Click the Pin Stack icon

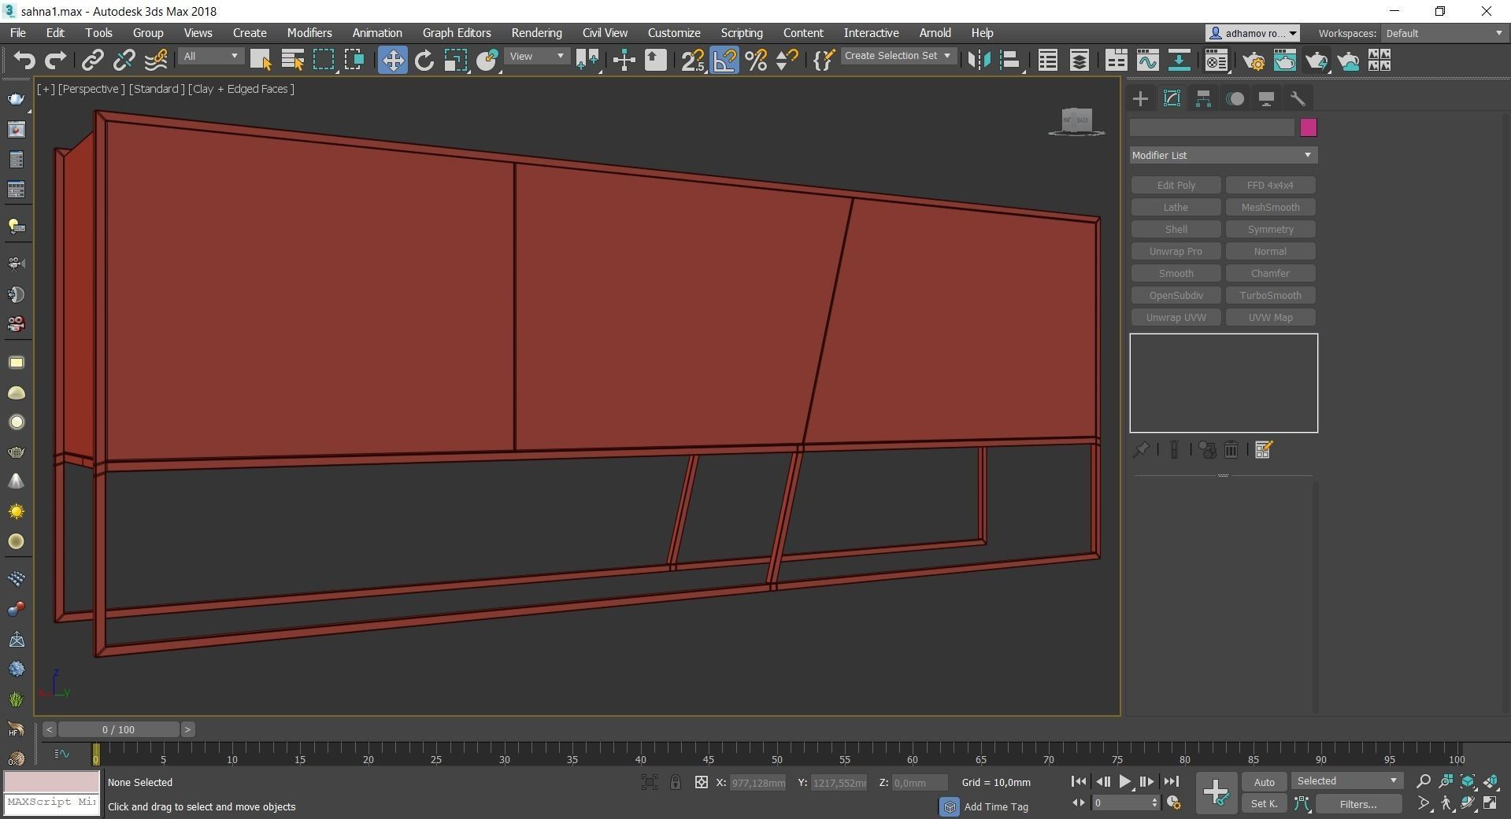pos(1140,449)
